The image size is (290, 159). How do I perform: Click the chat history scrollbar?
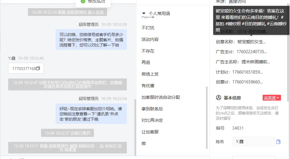pyautogui.click(x=135, y=127)
